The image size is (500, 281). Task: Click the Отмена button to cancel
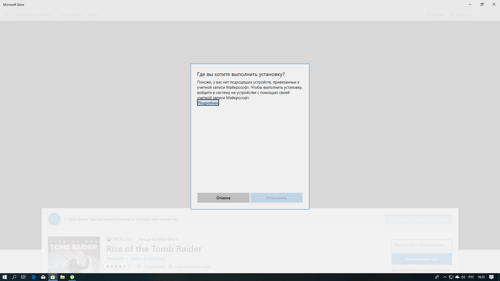pos(223,198)
